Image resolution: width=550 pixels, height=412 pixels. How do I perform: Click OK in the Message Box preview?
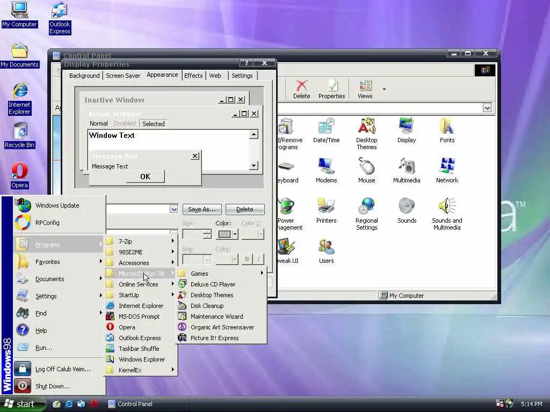145,176
